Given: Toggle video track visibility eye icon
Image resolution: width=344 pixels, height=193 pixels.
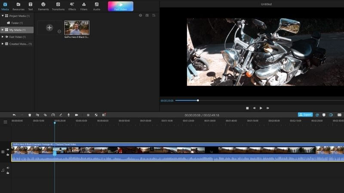Looking at the screenshot, I should (8, 150).
